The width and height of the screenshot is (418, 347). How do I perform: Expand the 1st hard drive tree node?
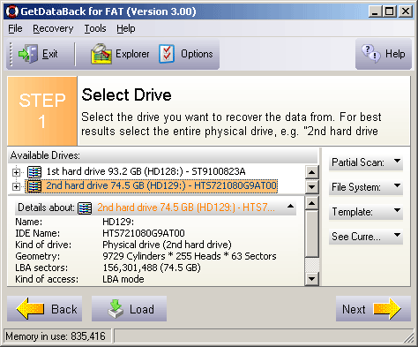[x=16, y=172]
